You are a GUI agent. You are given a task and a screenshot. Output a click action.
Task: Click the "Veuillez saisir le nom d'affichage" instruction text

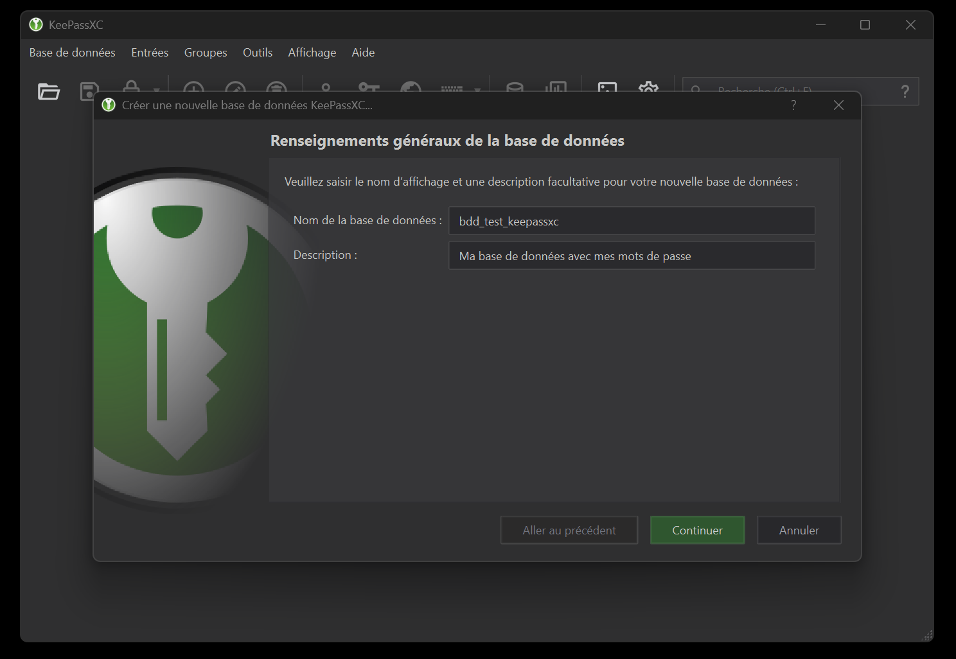tap(541, 182)
